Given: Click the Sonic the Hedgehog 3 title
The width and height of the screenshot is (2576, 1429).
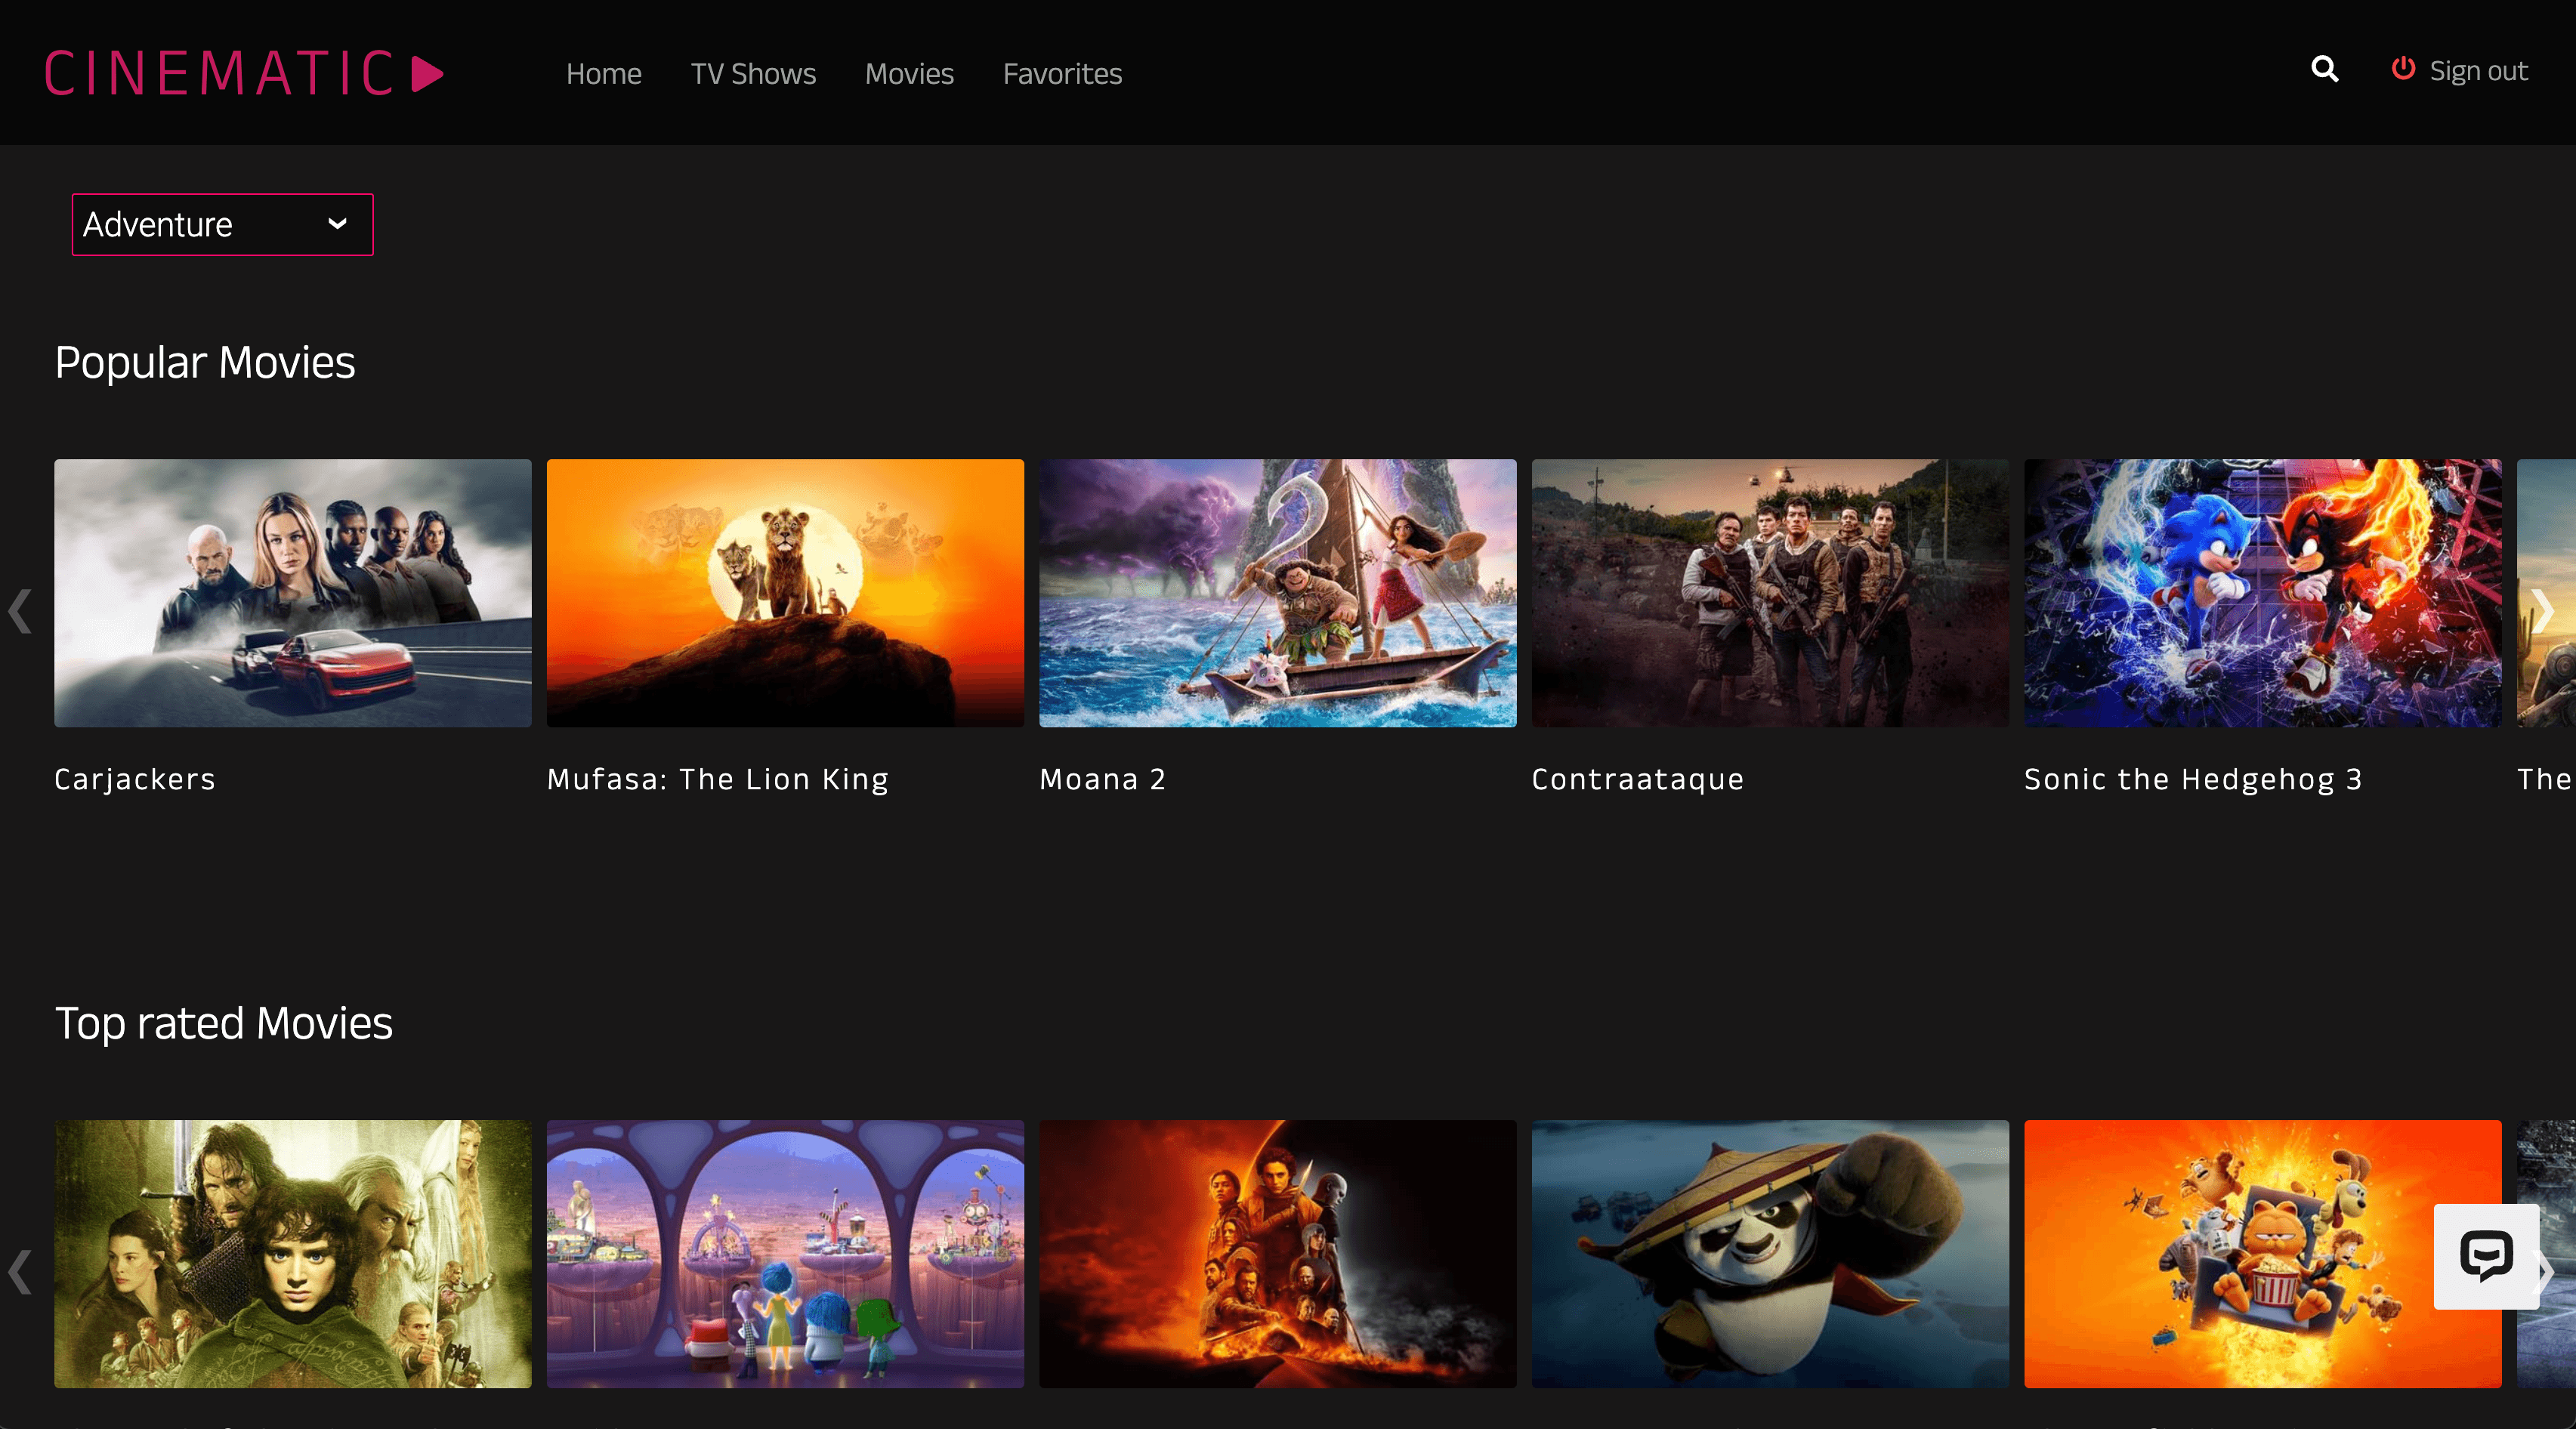Looking at the screenshot, I should [x=2193, y=779].
